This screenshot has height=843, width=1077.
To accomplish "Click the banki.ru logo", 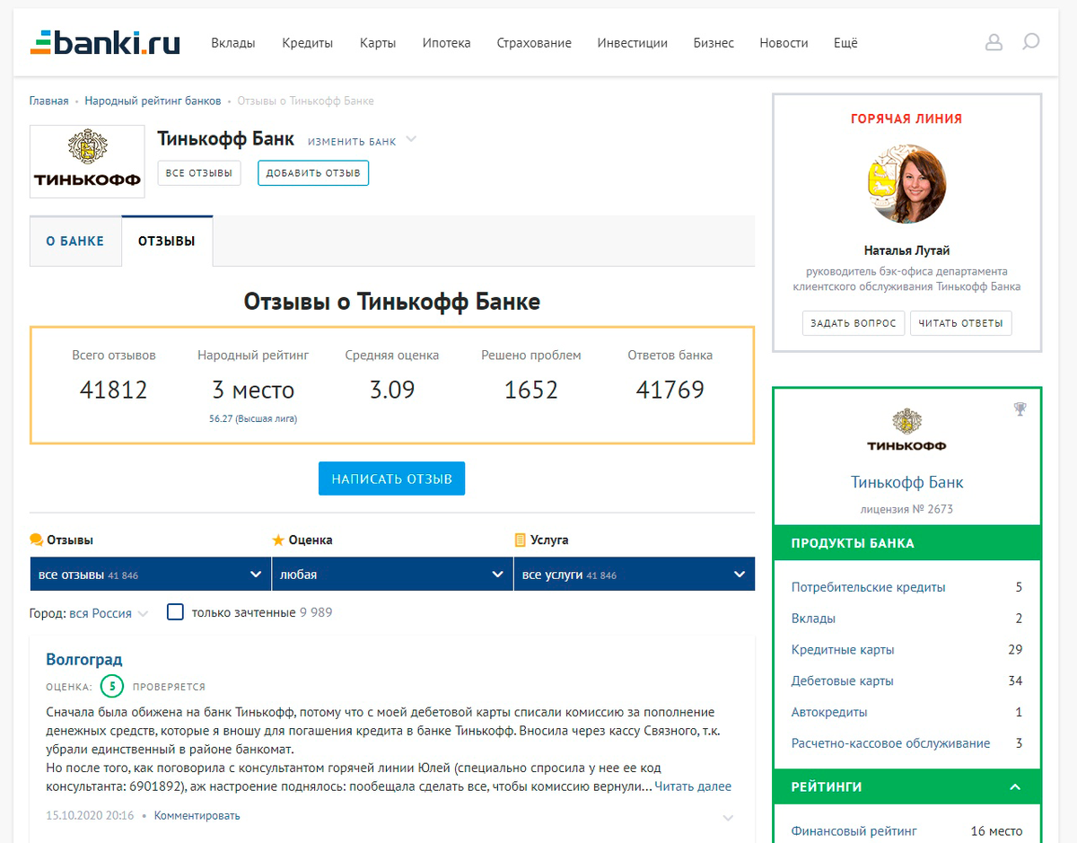I will (x=105, y=42).
